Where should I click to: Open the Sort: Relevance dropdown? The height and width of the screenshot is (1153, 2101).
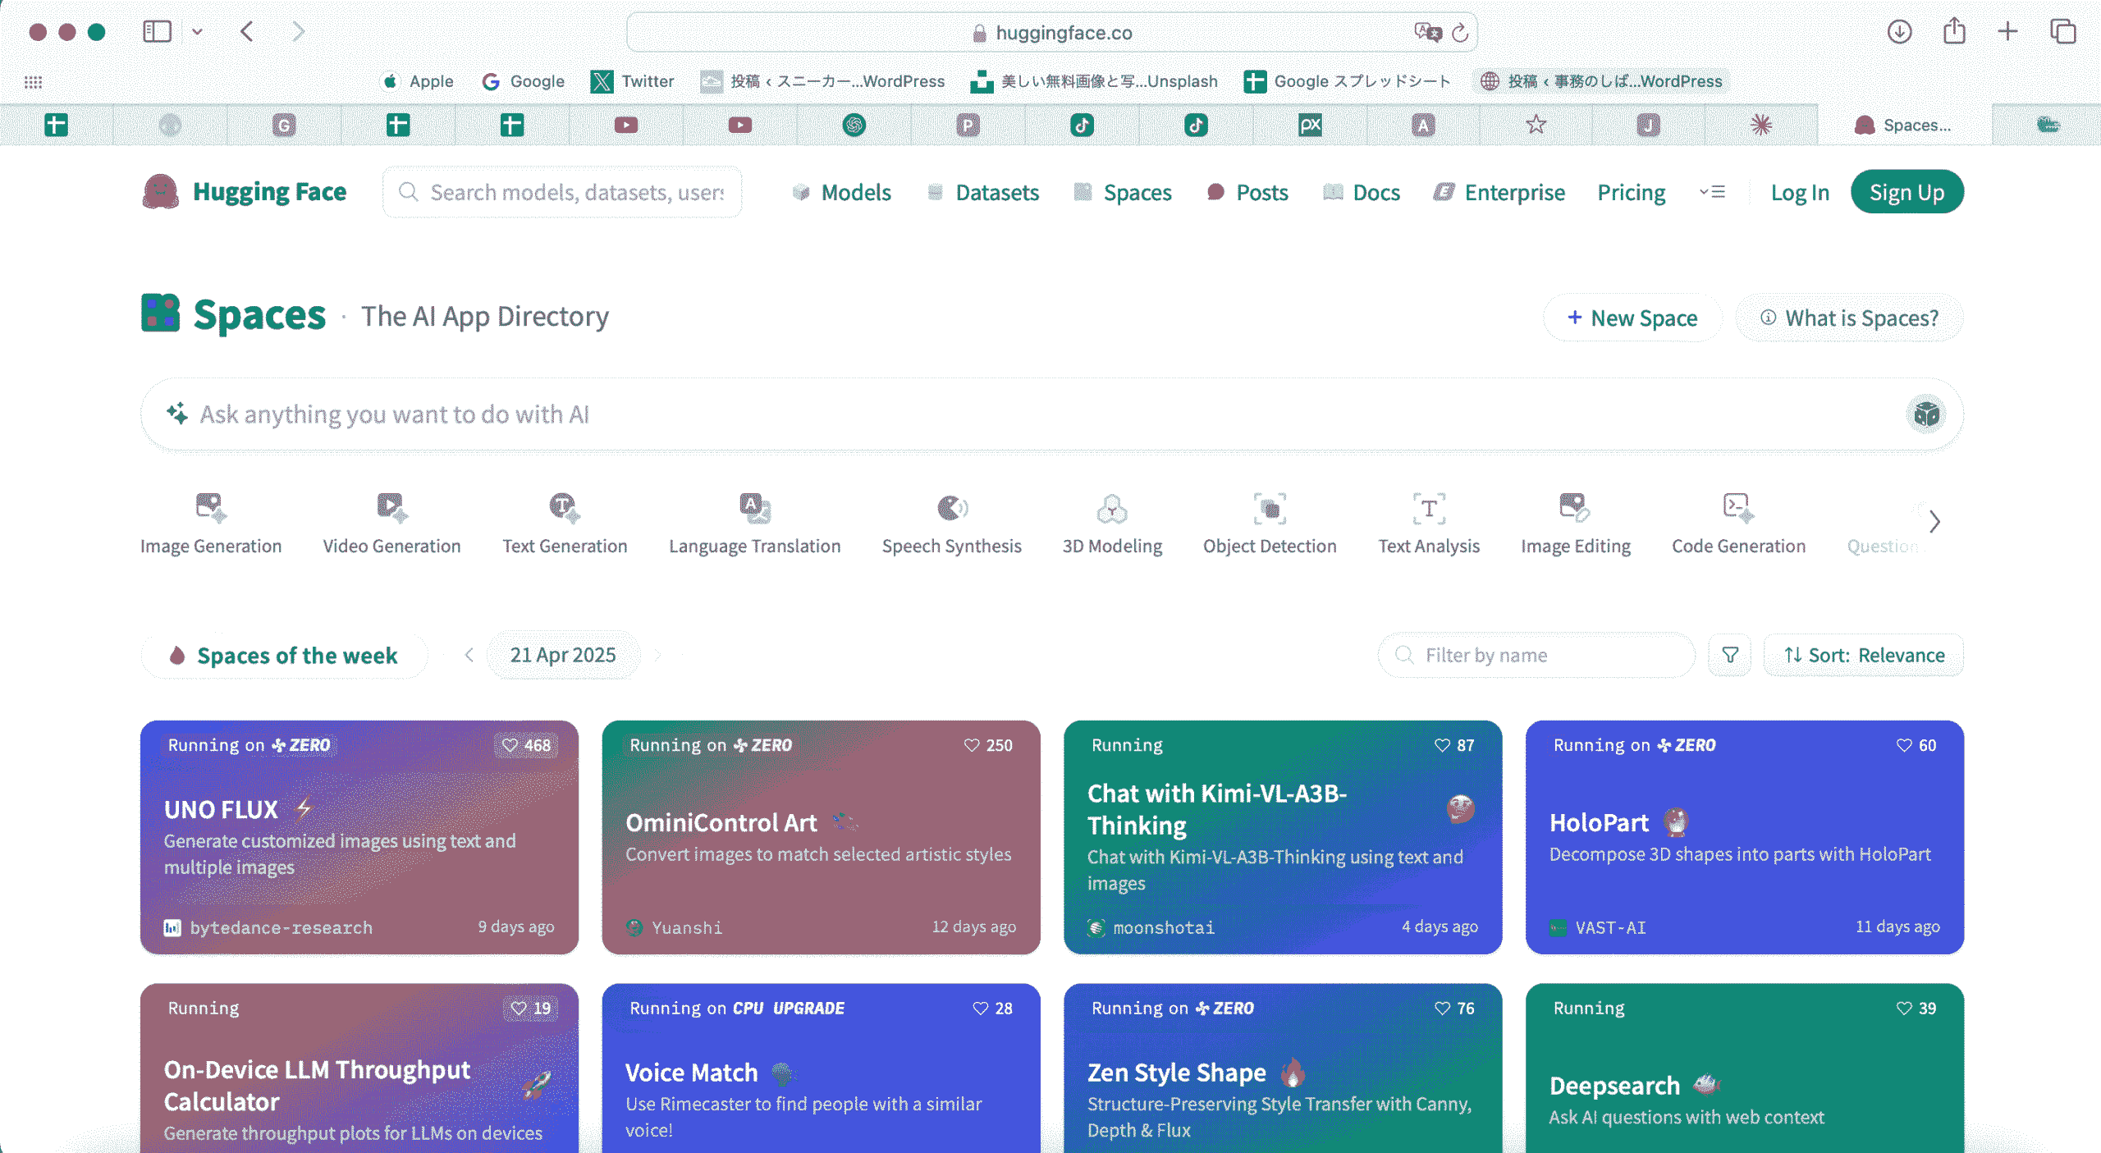pos(1864,655)
